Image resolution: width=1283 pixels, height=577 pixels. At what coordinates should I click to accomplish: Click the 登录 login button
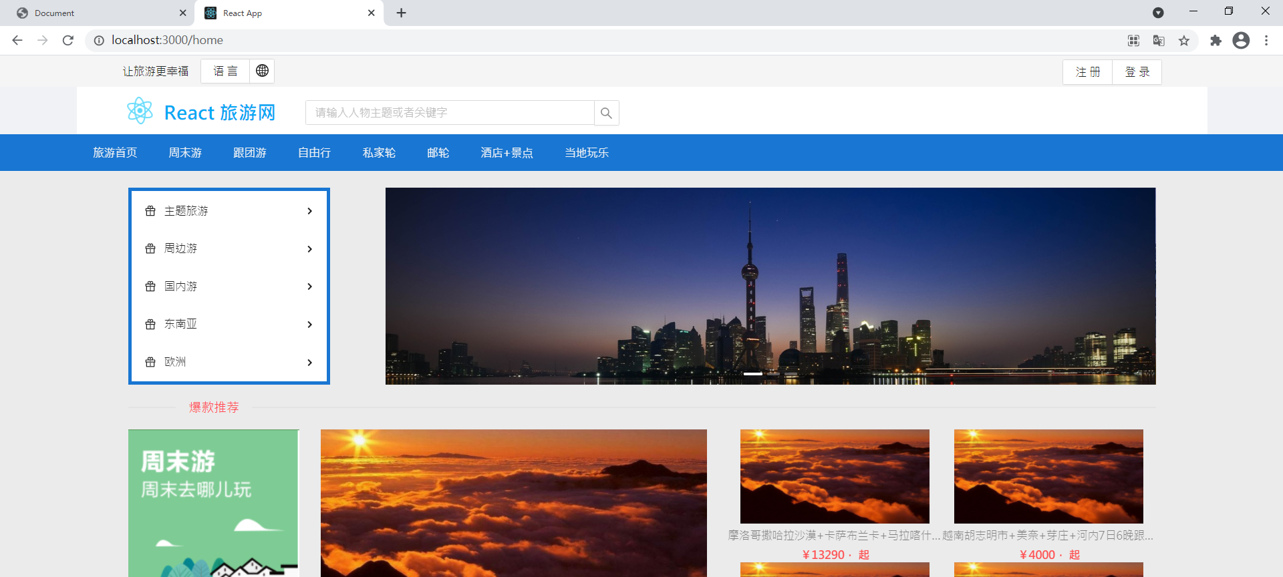1137,72
